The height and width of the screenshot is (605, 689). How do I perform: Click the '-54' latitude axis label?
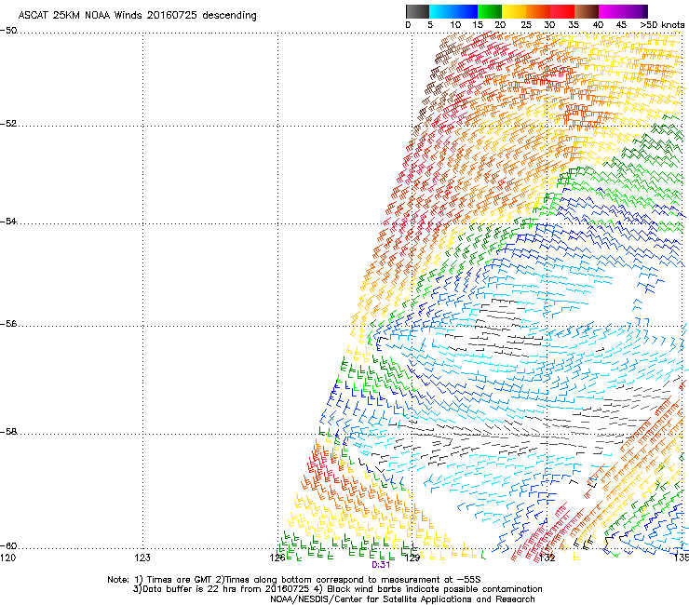click(x=8, y=222)
